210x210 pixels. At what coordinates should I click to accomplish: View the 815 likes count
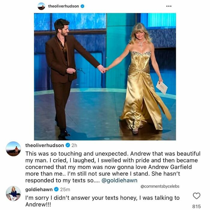tap(196, 206)
